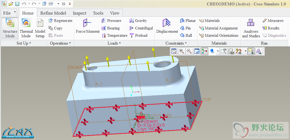Viewport: 290px width, 140px height.
Task: Click Regenerate in Operations group
Action: point(60,21)
